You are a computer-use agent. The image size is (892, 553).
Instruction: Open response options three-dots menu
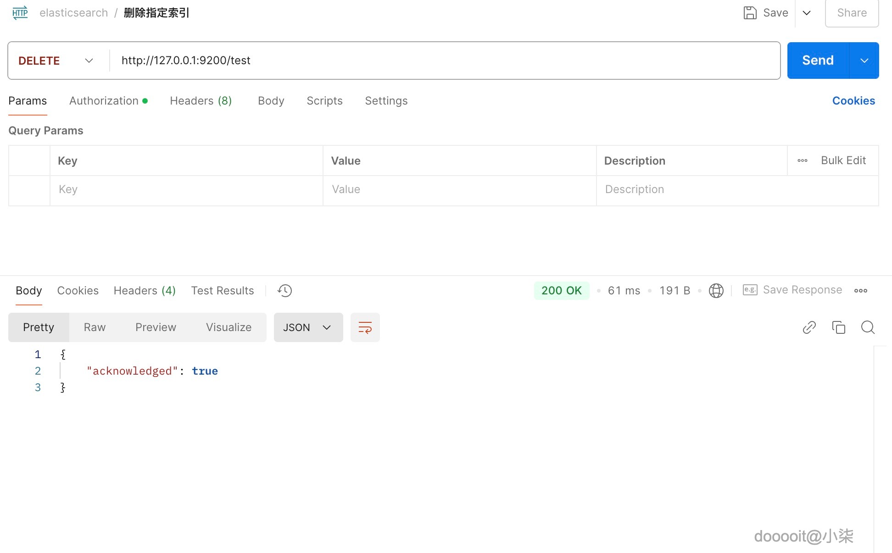click(860, 291)
